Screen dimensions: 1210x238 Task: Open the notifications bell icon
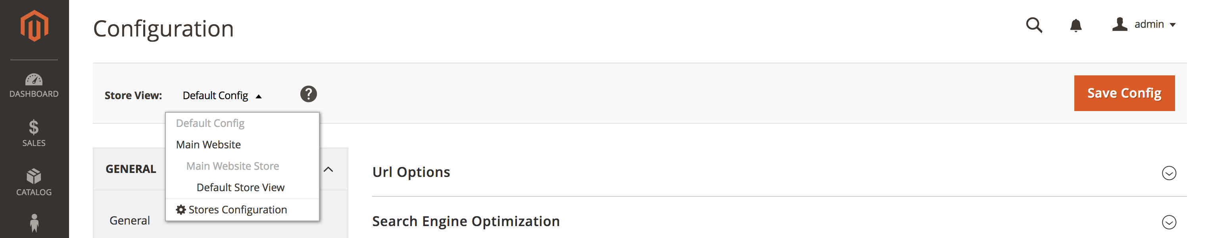1076,25
